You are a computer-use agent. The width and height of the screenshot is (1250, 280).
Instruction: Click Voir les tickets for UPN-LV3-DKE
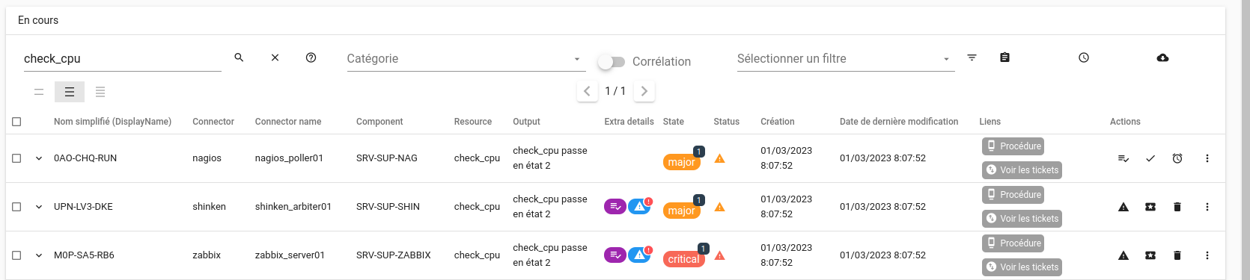(x=1022, y=219)
